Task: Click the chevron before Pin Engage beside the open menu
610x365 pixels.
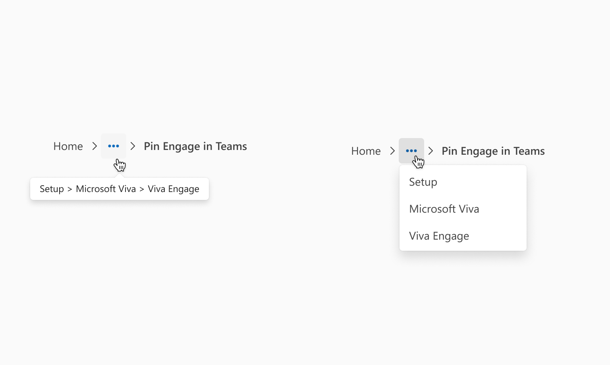Action: pos(430,151)
